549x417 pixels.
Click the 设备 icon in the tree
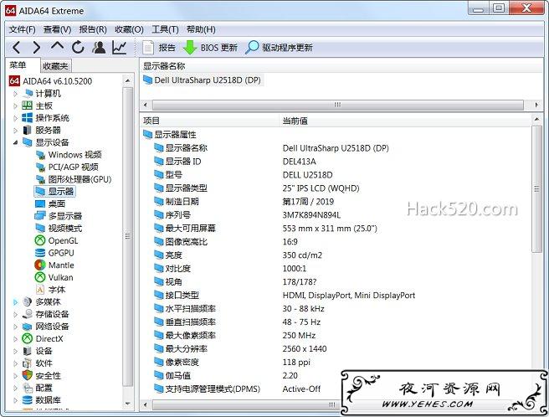click(x=28, y=351)
